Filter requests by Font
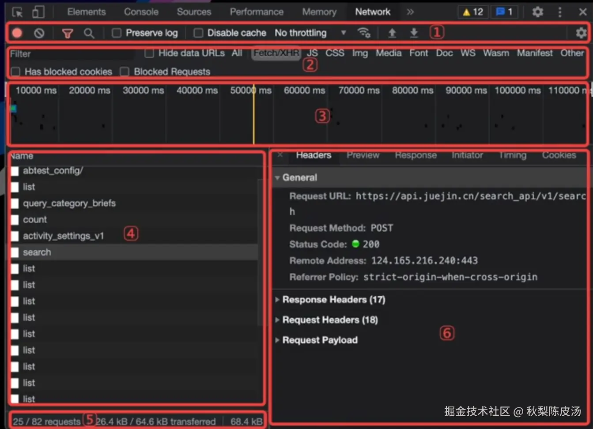 (x=419, y=53)
